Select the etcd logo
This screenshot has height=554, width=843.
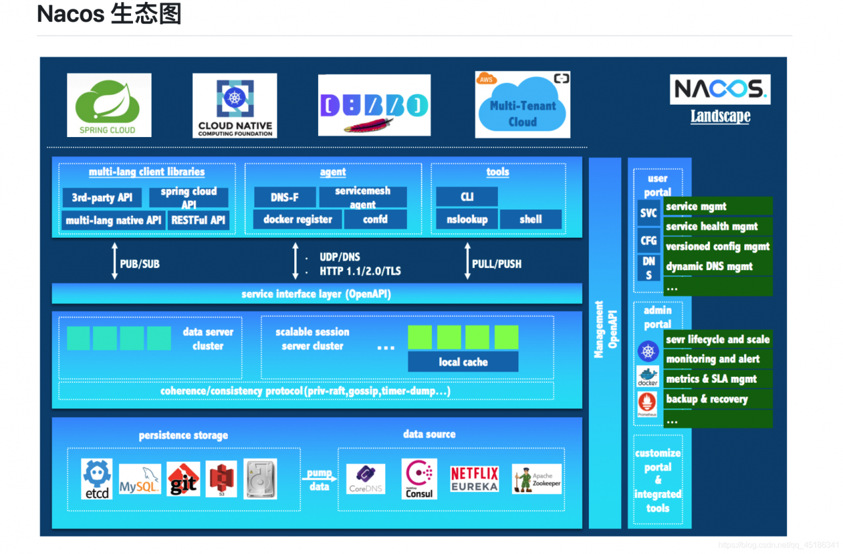97,479
